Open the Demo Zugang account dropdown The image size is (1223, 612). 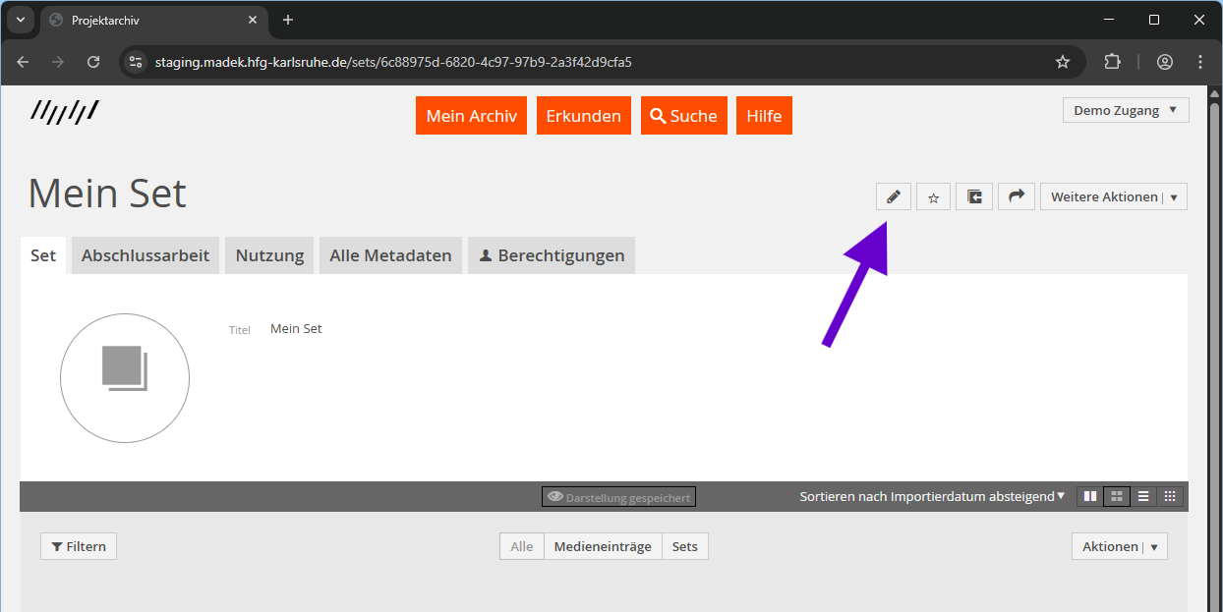click(x=1125, y=109)
